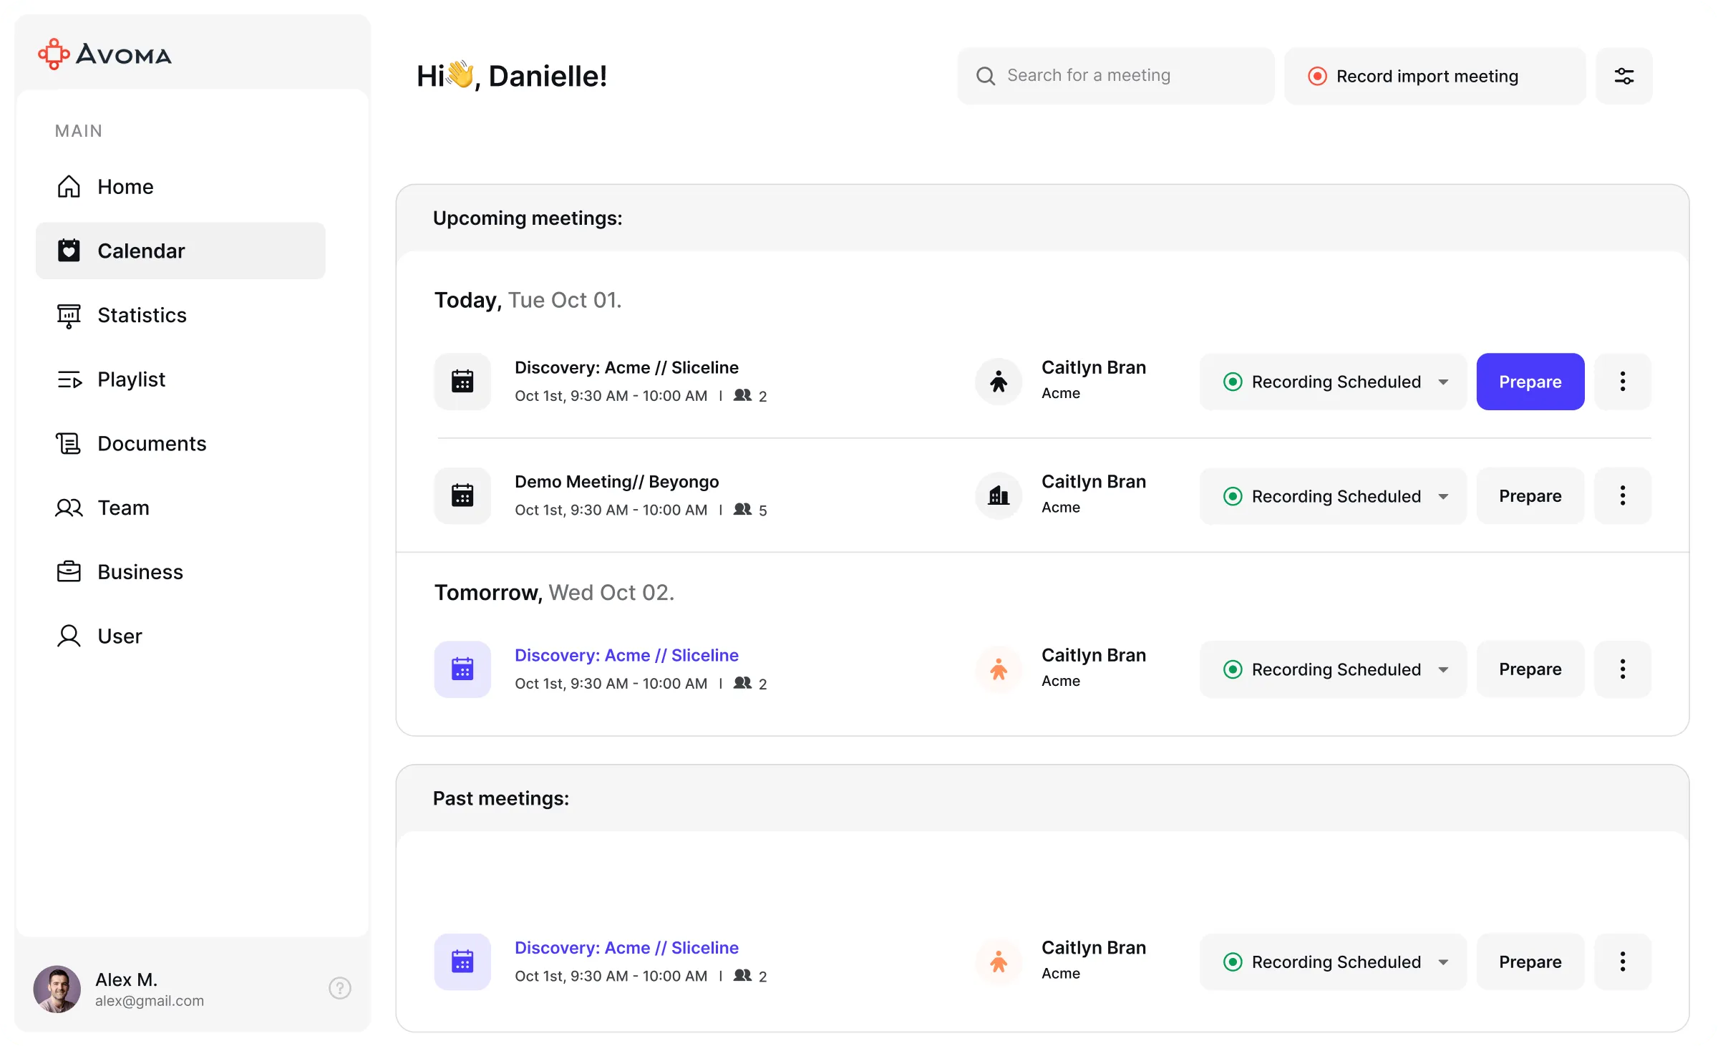Open three-dot menu for Demo Meeting Beyongo
This screenshot has width=1718, height=1046.
pos(1622,495)
